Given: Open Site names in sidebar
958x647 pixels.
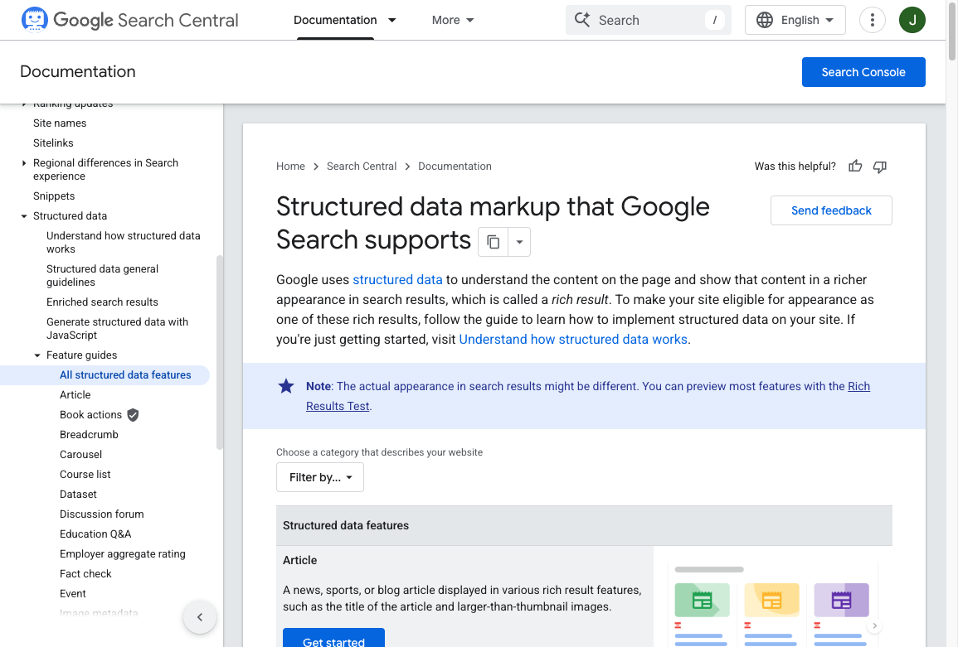Looking at the screenshot, I should tap(60, 123).
